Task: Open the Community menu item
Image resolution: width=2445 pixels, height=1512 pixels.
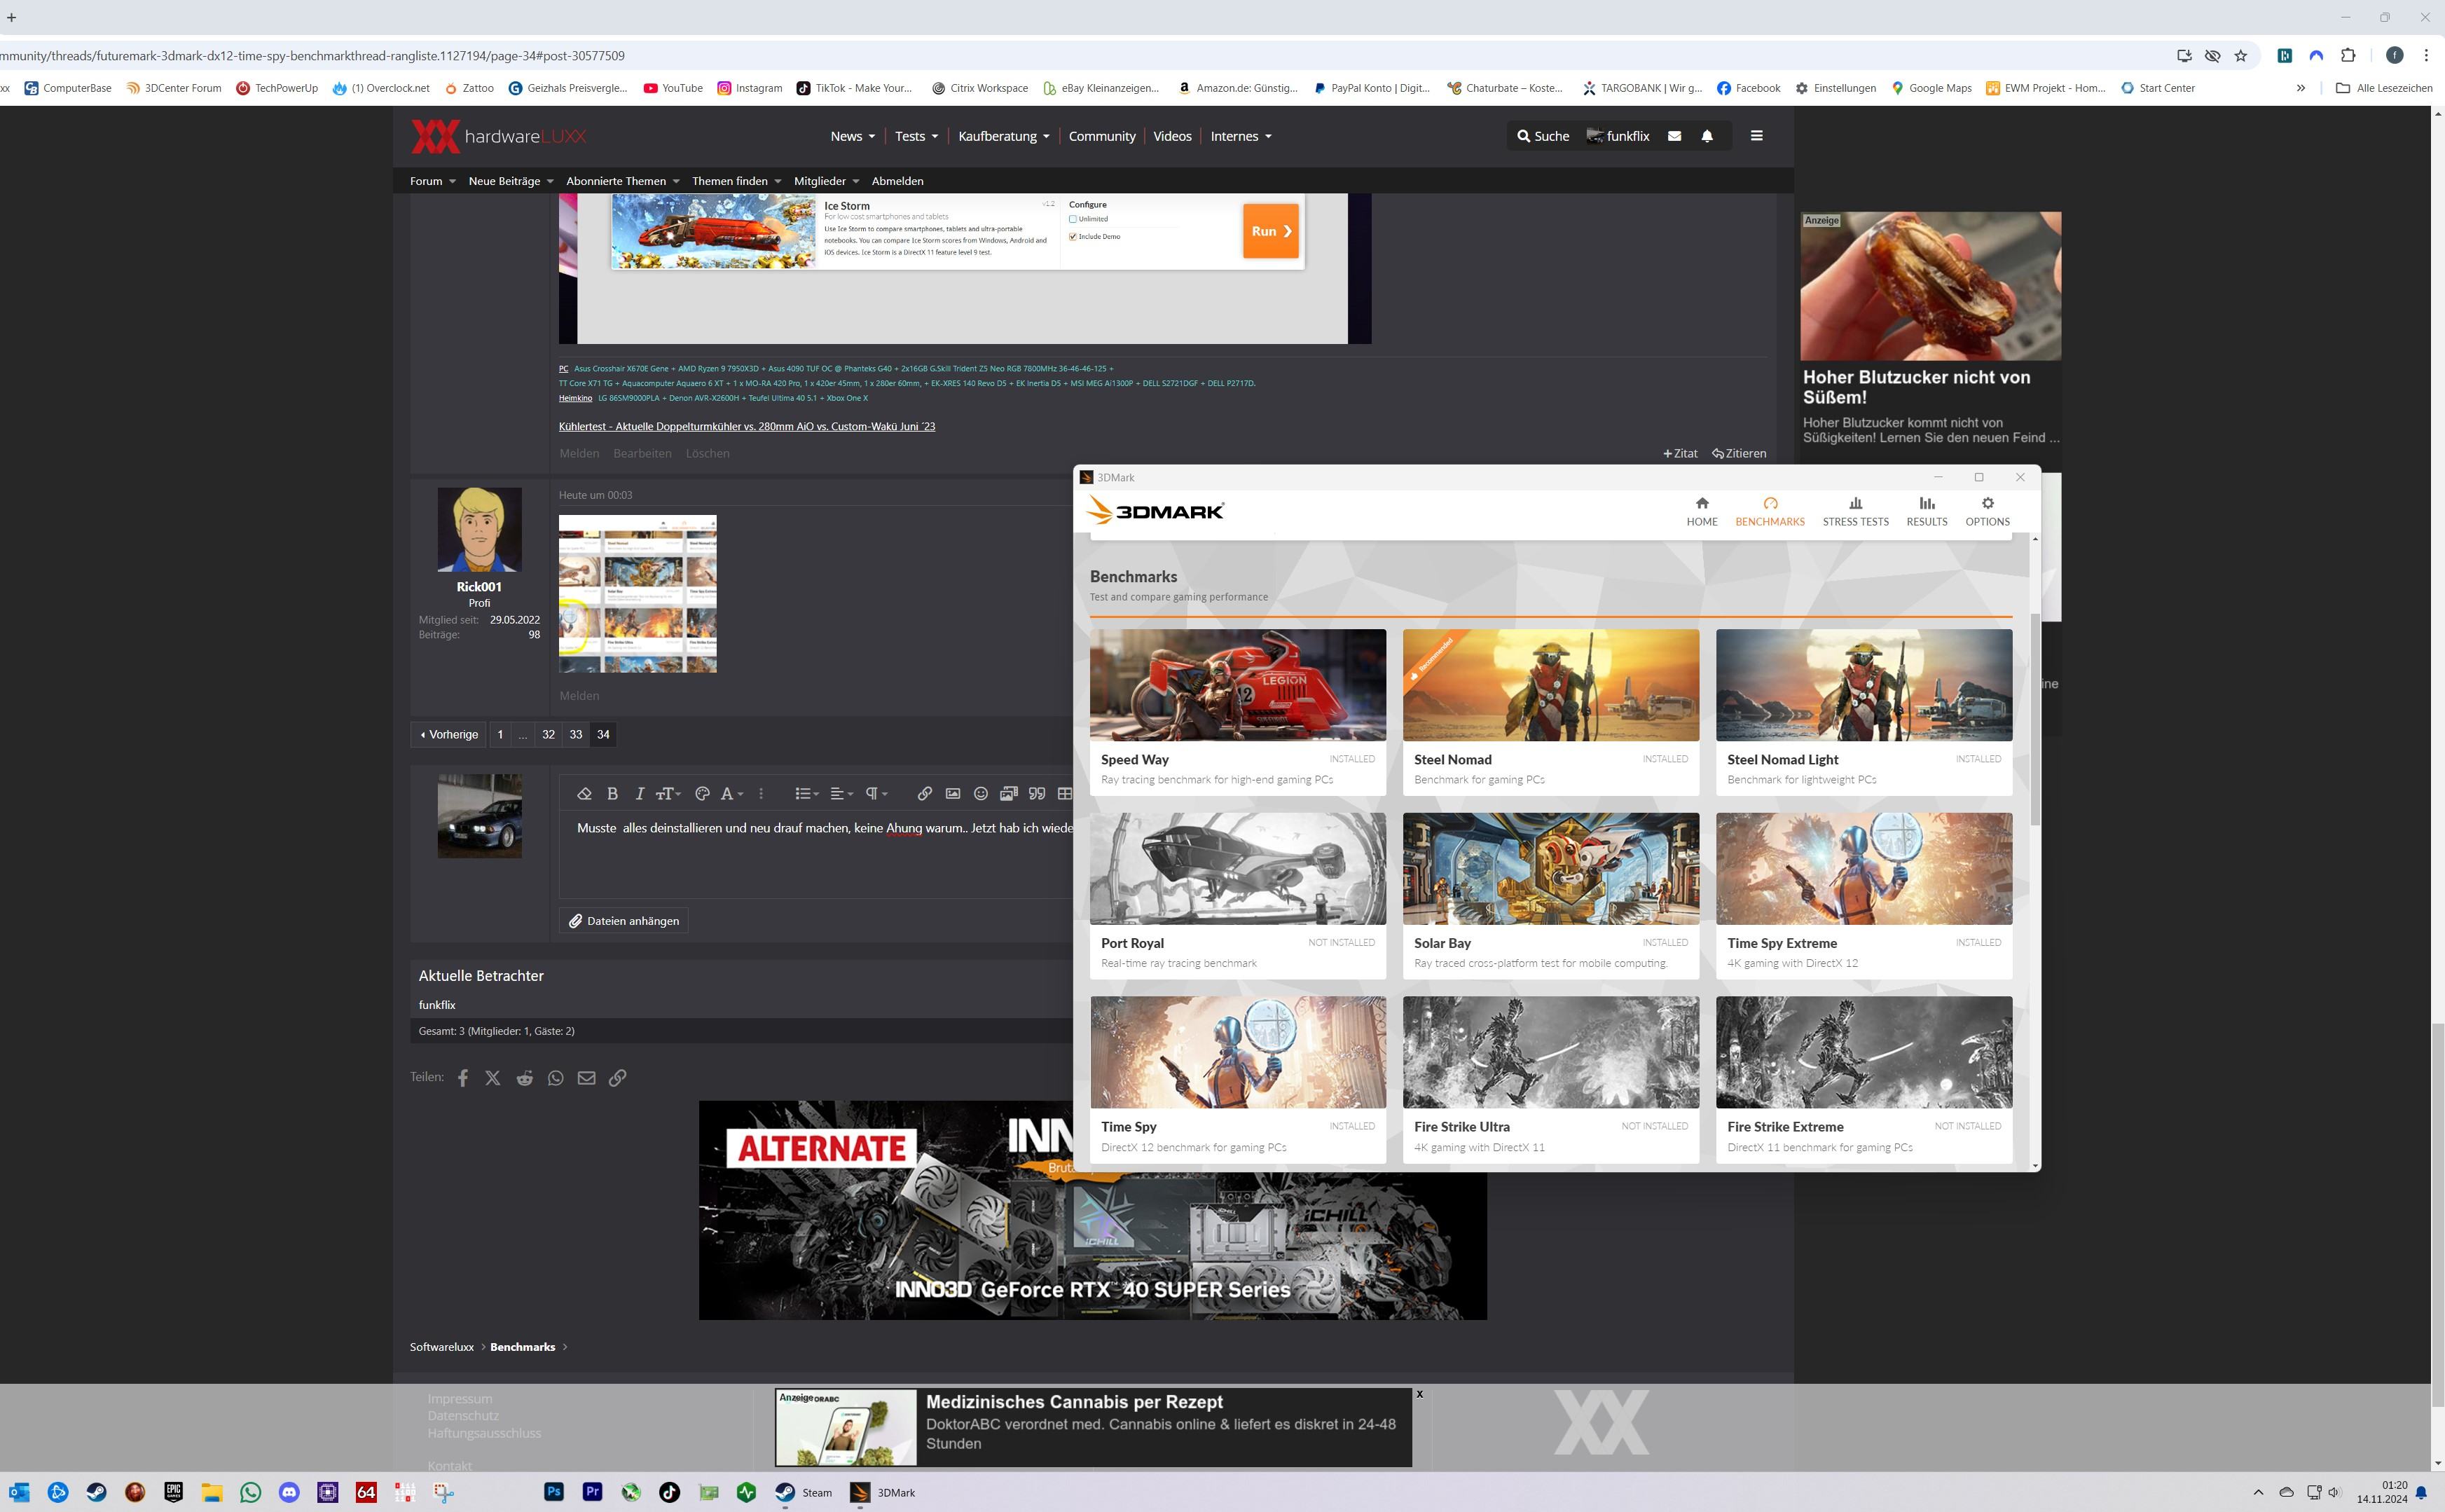Action: (1101, 136)
